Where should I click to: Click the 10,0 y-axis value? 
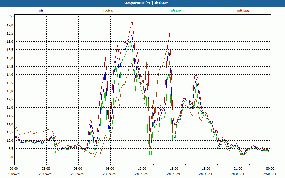click(x=10, y=140)
